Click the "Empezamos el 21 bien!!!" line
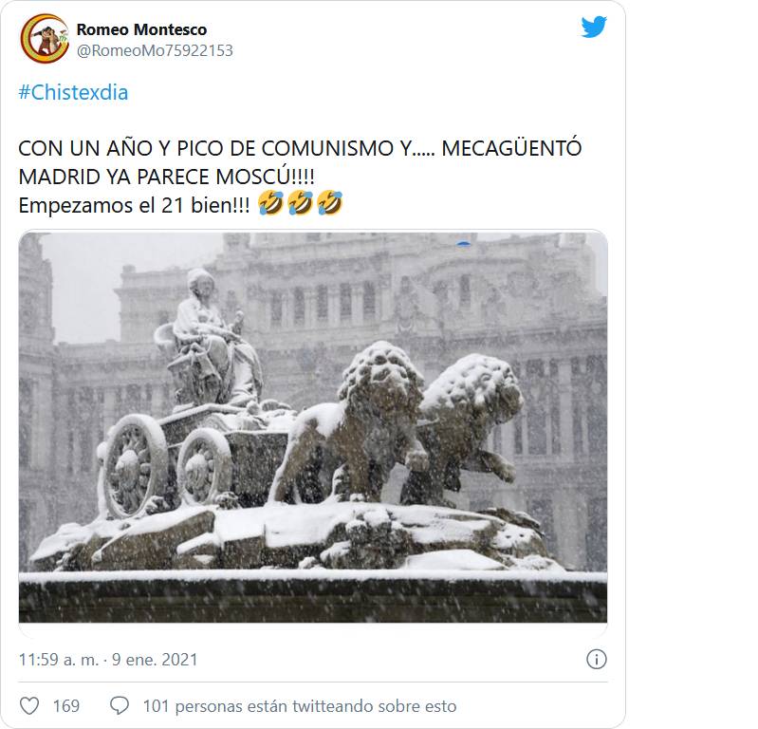 coord(135,205)
